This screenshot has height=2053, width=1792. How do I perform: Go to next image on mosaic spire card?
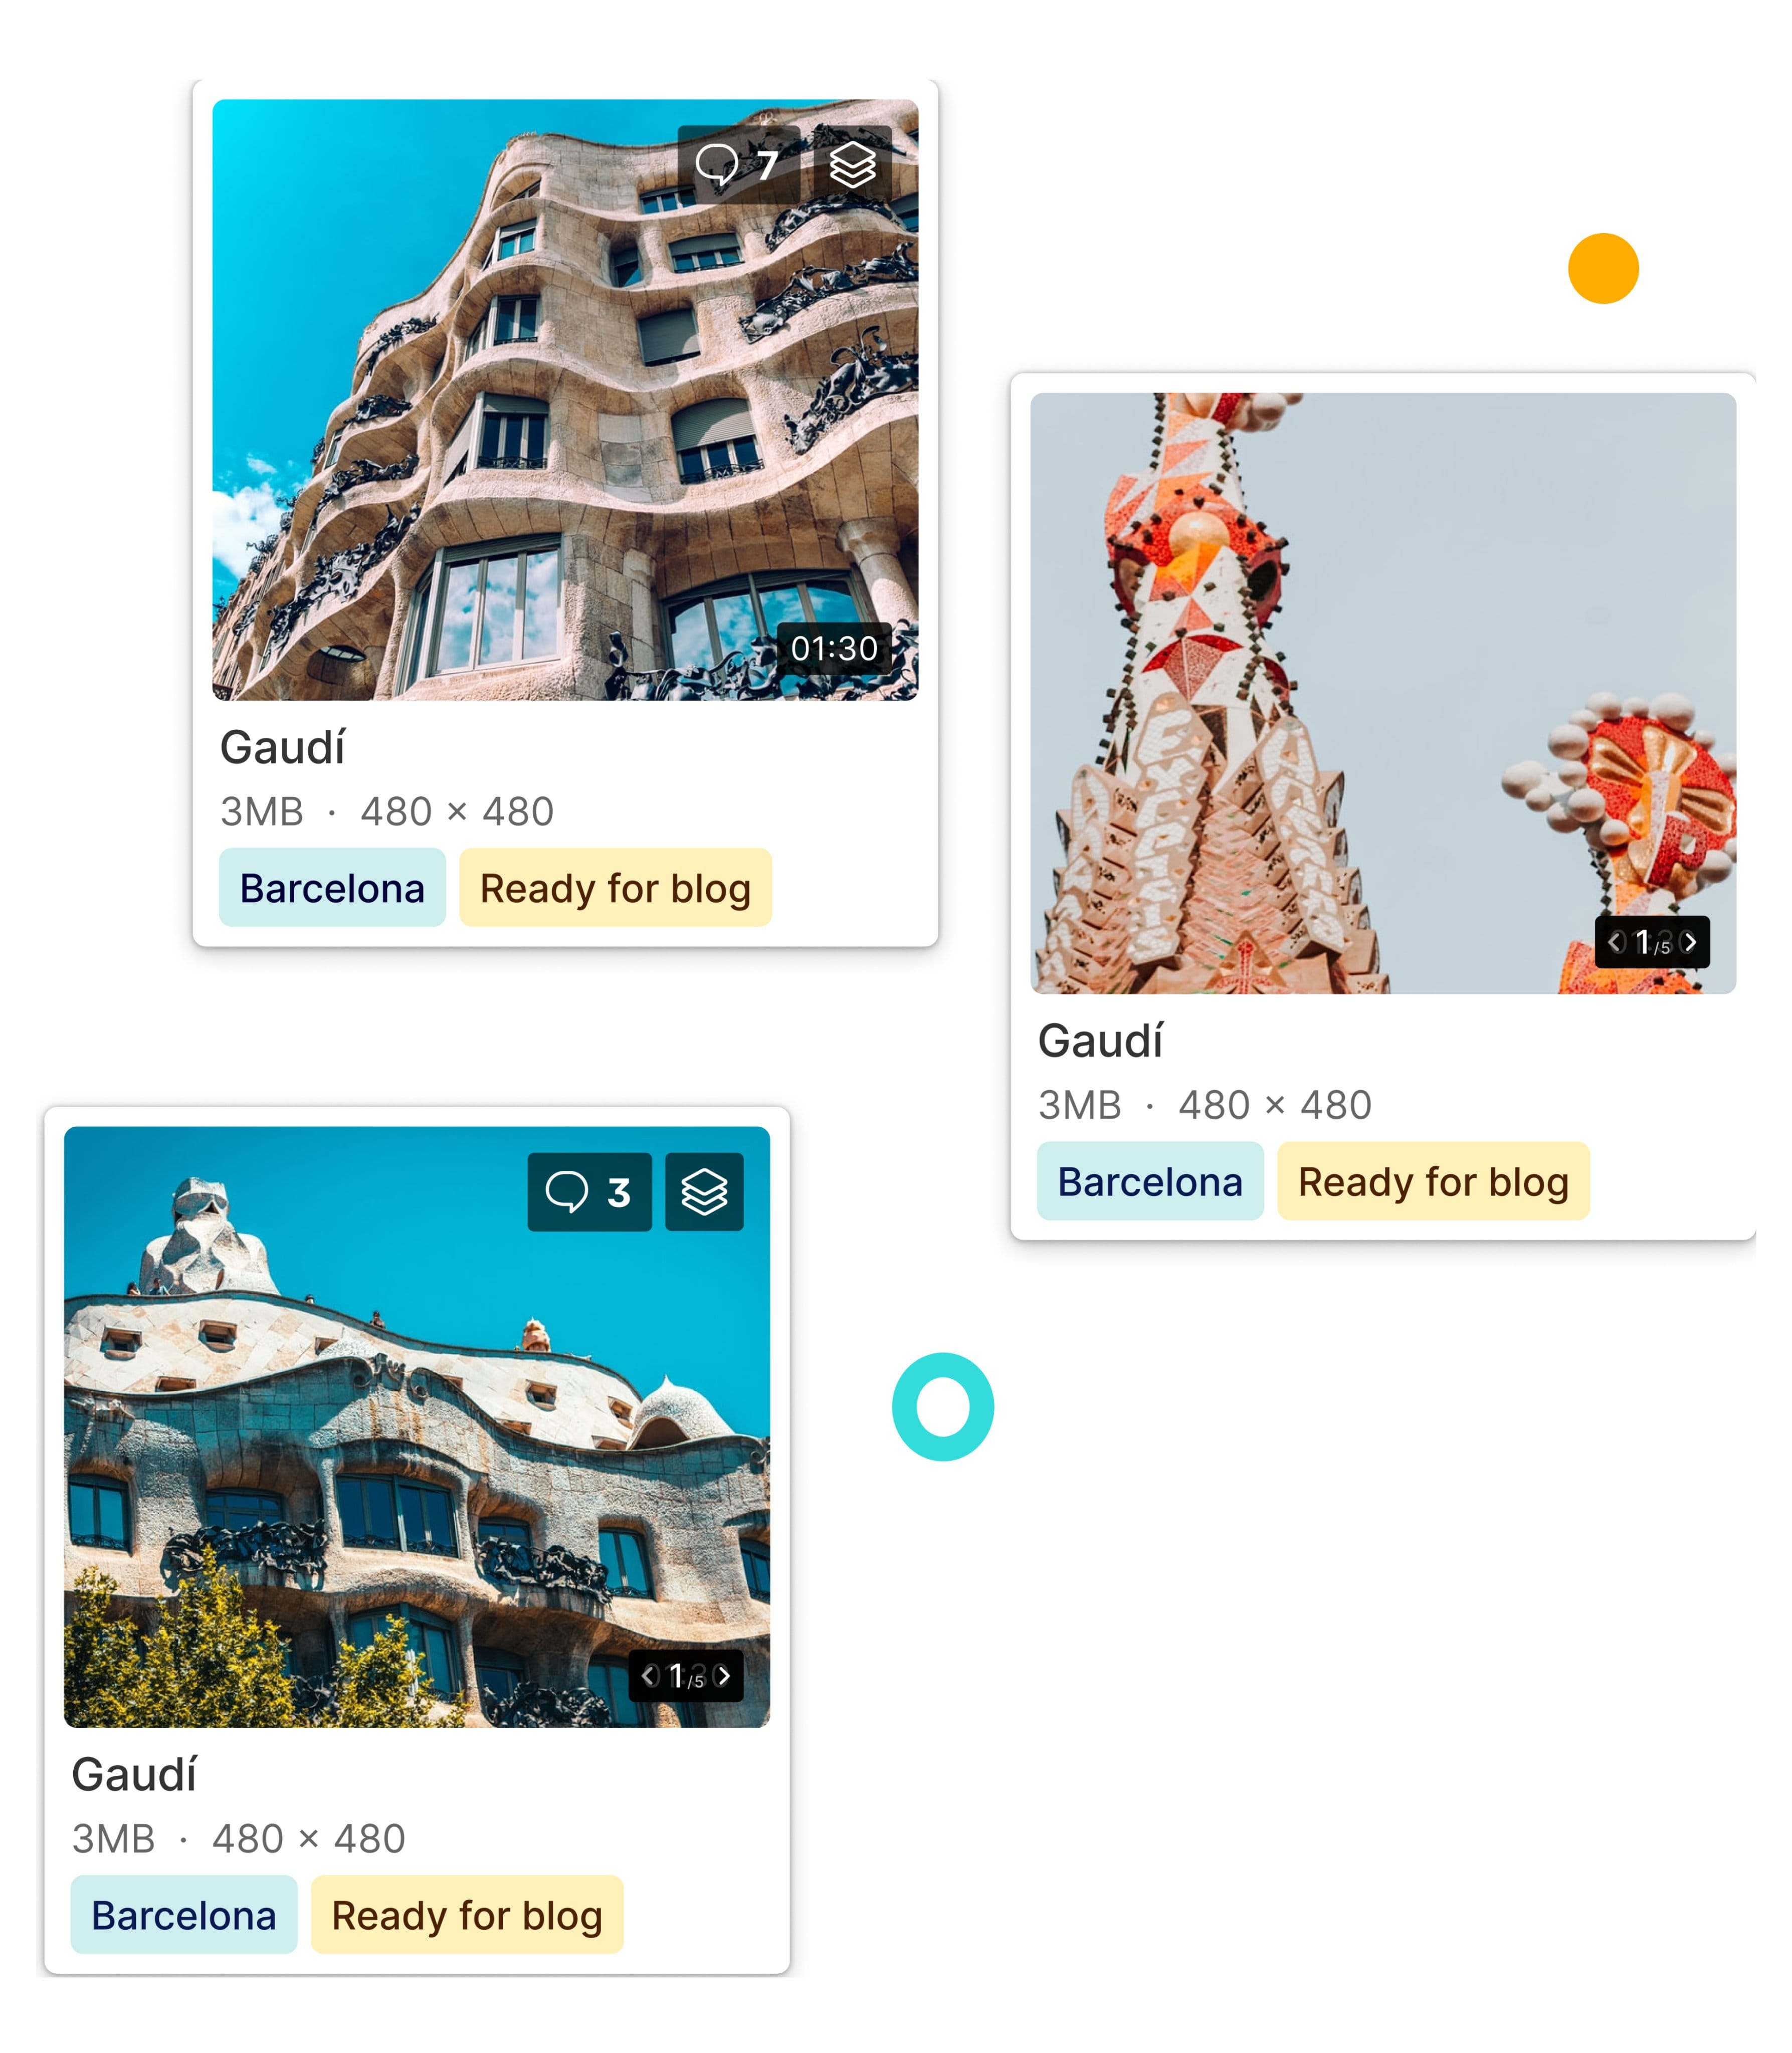1690,942
